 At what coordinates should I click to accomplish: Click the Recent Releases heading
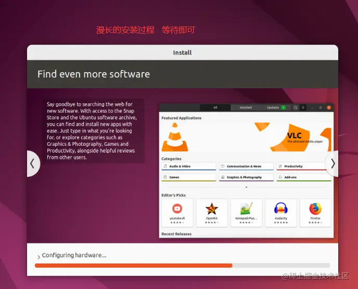tap(176, 234)
